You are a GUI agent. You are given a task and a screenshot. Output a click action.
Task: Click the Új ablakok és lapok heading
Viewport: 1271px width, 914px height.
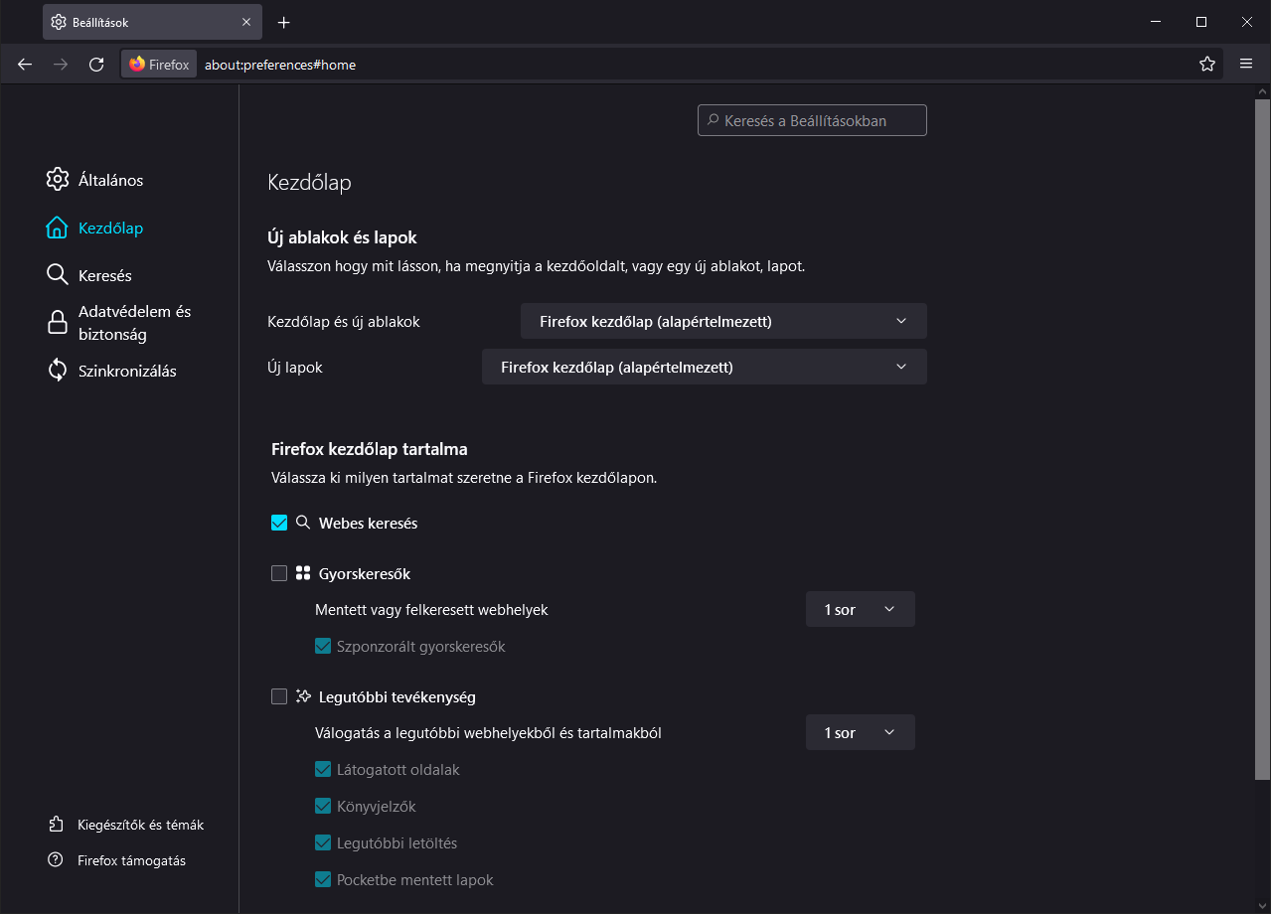pos(342,238)
